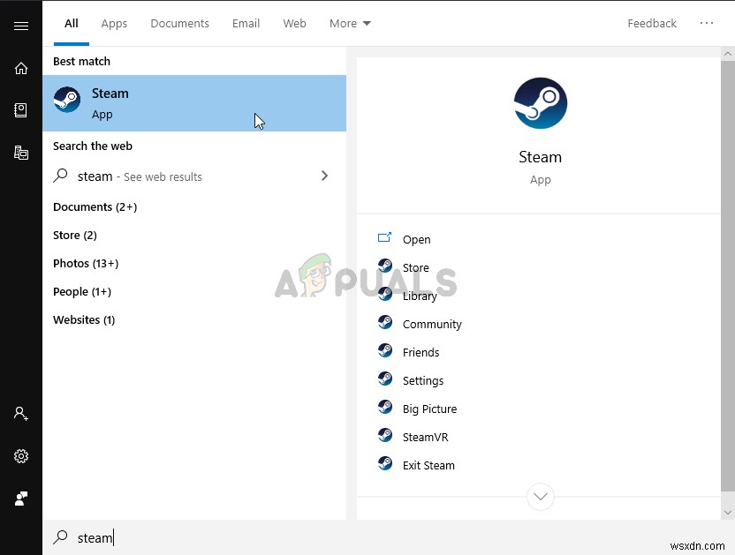This screenshot has width=735, height=555.
Task: Open Steam Settings jump list item
Action: [x=423, y=381]
